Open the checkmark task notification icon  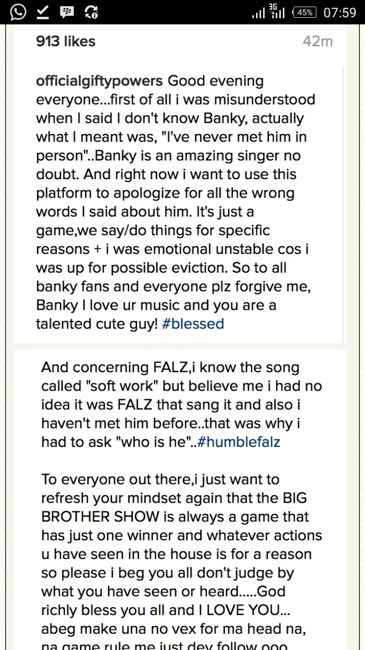(x=43, y=12)
